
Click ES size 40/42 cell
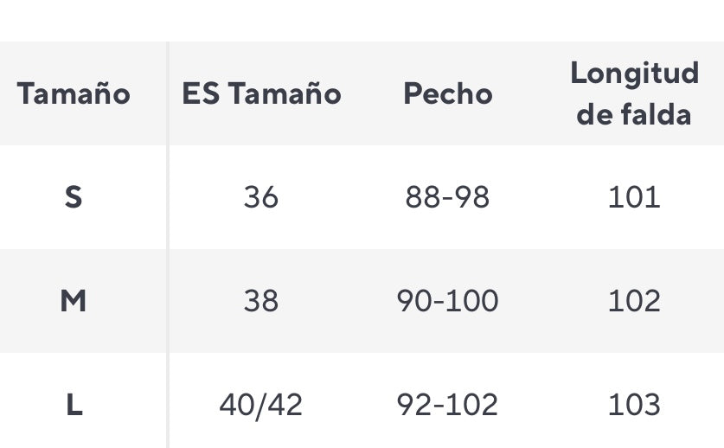261,406
